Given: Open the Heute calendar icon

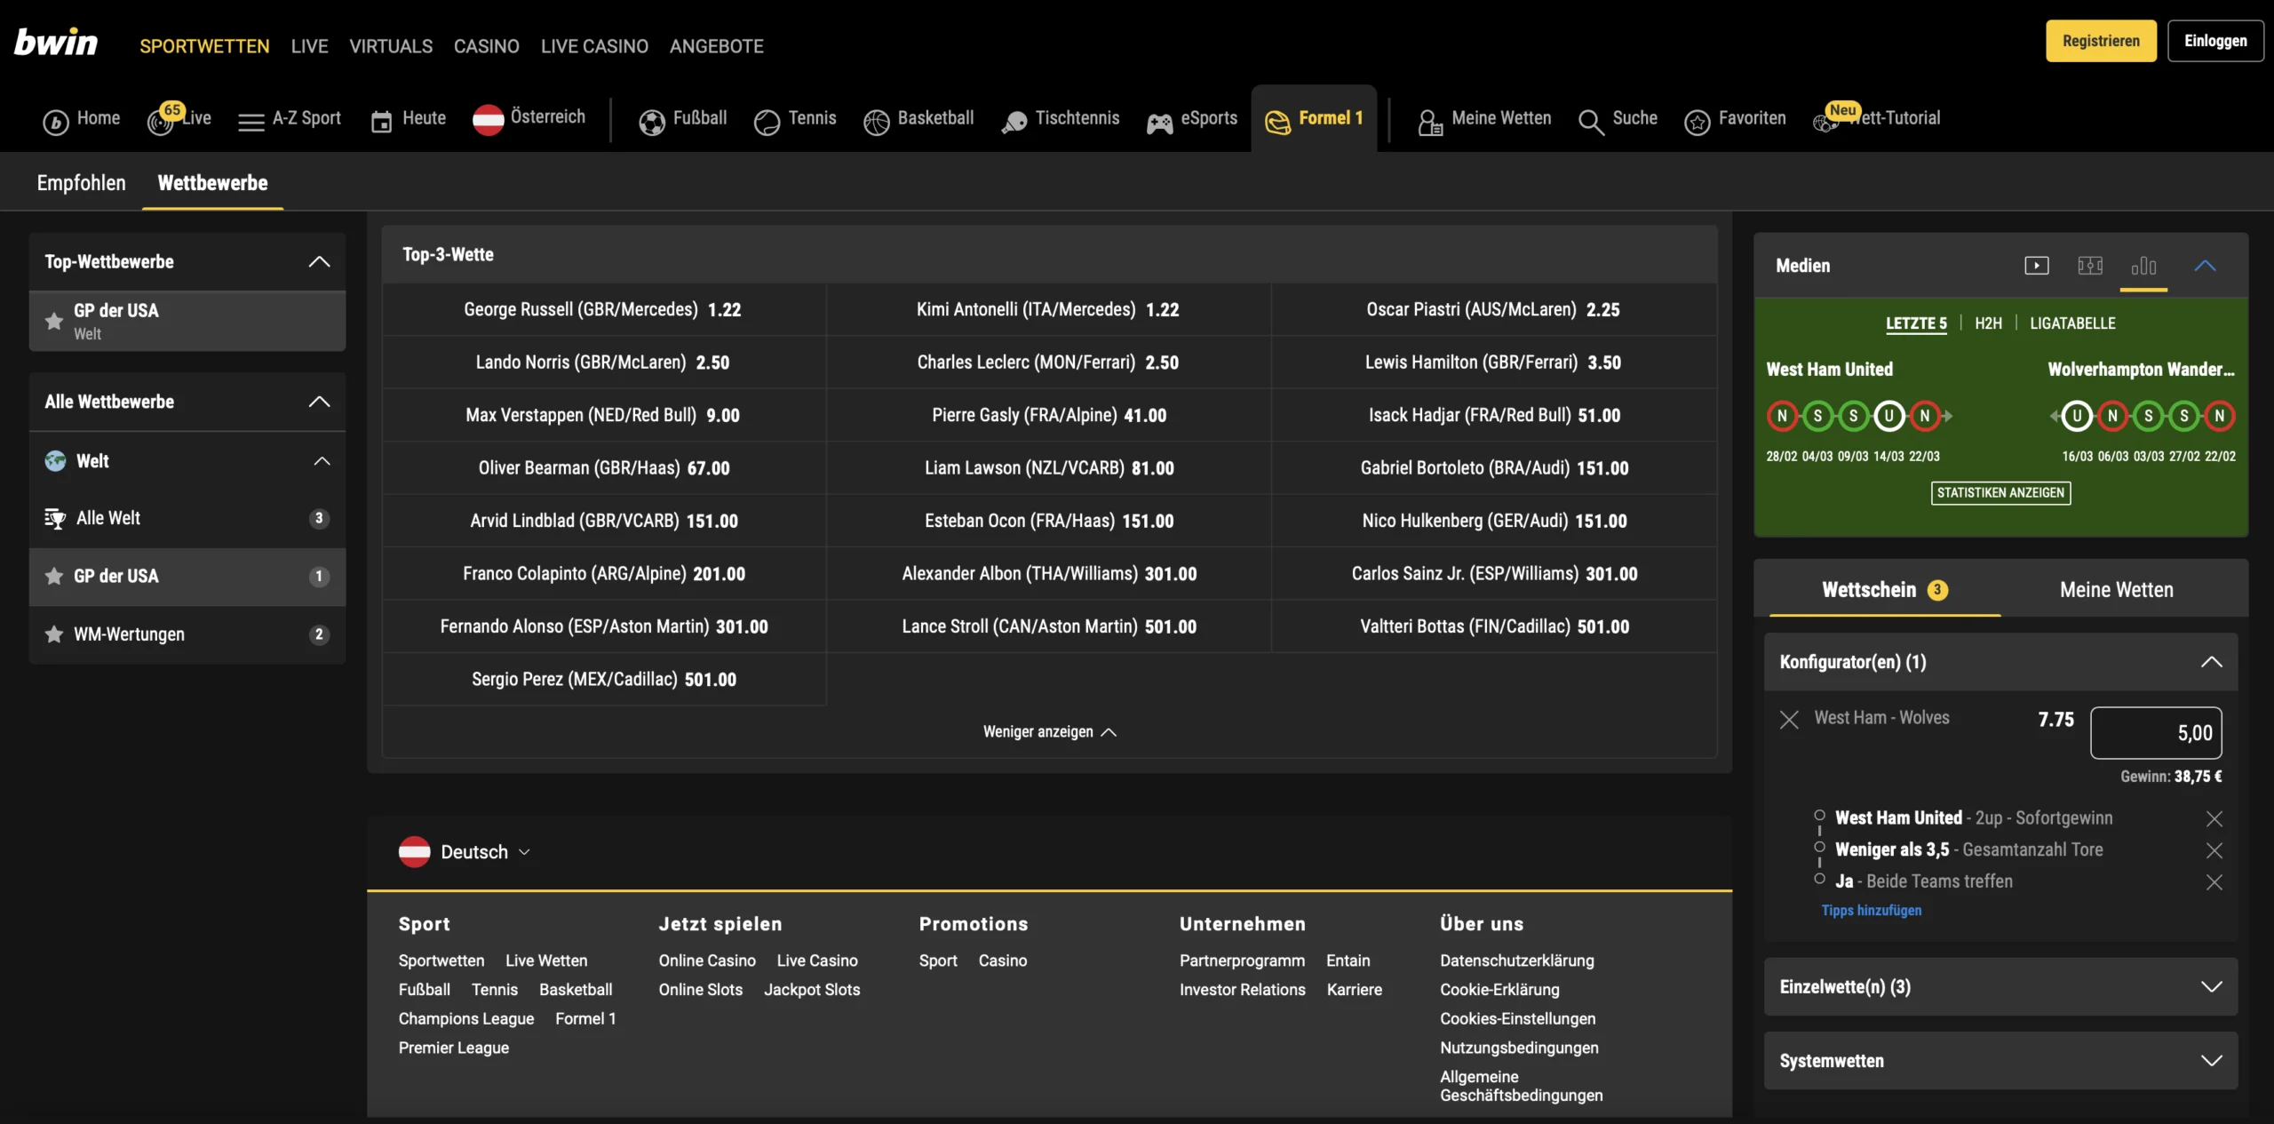Looking at the screenshot, I should (381, 121).
